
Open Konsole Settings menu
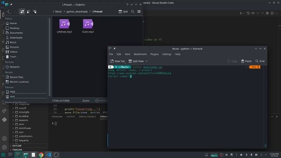tap(167, 54)
